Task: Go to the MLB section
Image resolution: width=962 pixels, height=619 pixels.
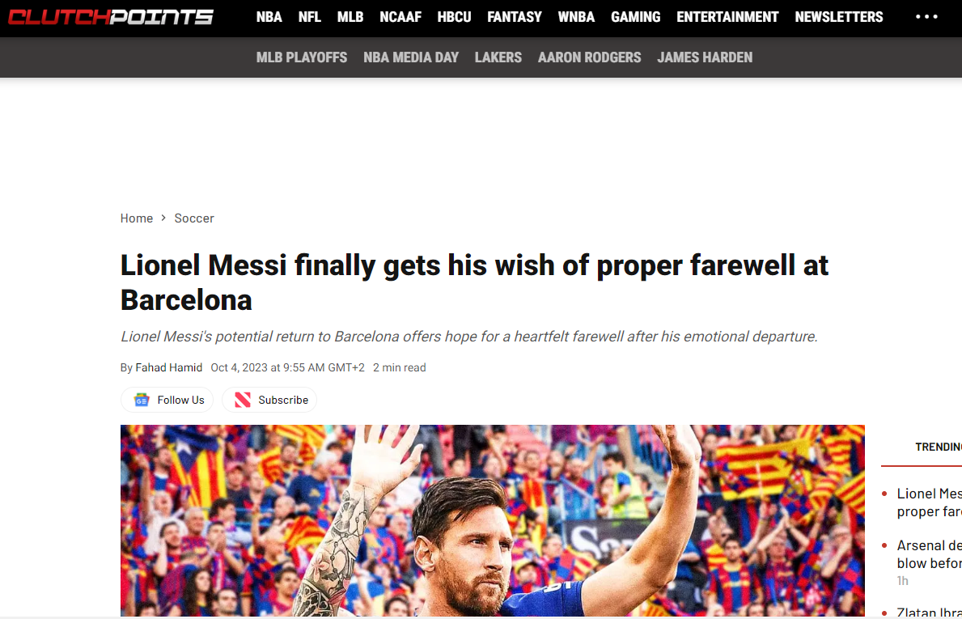Action: pyautogui.click(x=350, y=17)
